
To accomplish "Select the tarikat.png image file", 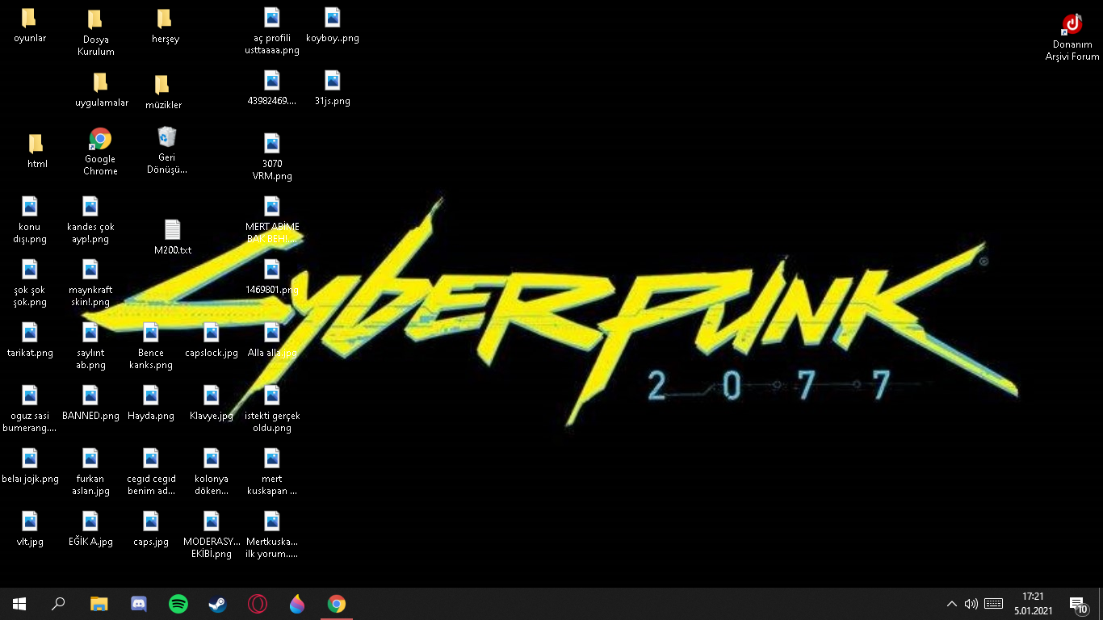I will 30,340.
